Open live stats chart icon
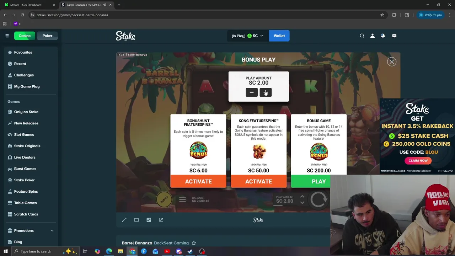Screen dimensions: 455x256 pos(149,220)
